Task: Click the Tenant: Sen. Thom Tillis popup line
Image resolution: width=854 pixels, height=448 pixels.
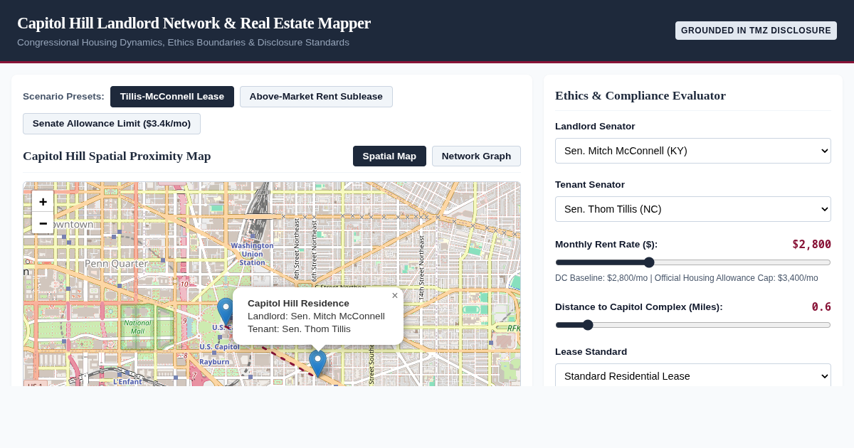Action: point(299,329)
